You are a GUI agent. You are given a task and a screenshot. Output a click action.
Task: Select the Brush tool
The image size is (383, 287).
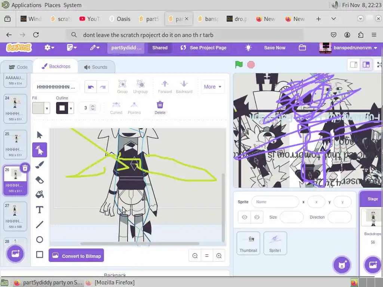pos(40,165)
